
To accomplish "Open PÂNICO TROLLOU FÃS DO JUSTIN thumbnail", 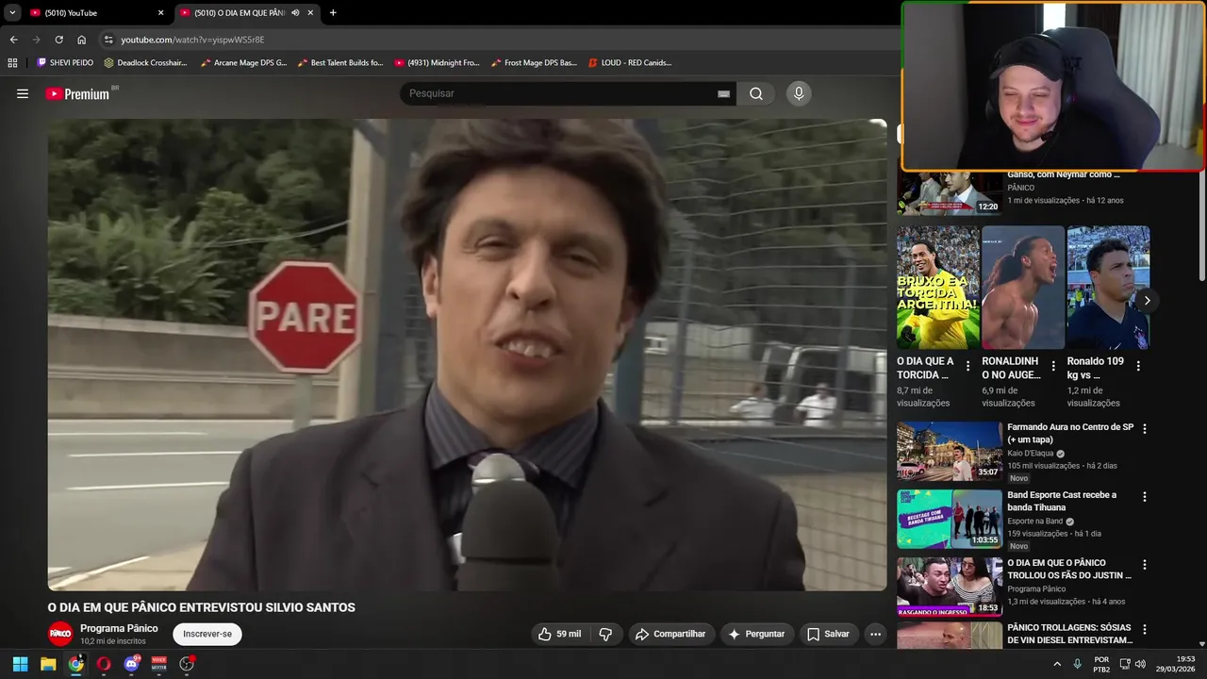I will click(x=950, y=587).
